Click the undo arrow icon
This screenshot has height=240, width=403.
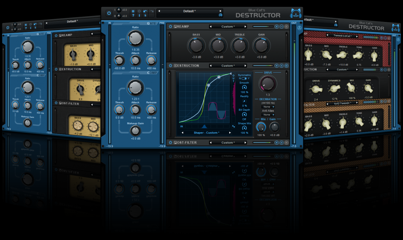coord(145,11)
